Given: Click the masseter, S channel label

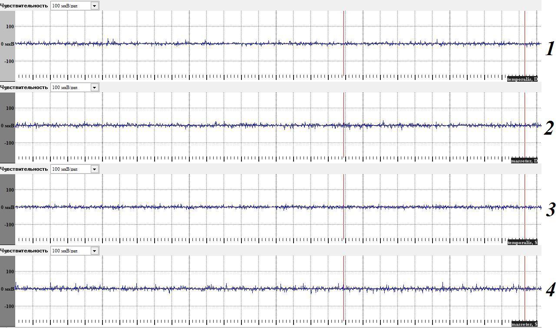Looking at the screenshot, I should pos(524,324).
